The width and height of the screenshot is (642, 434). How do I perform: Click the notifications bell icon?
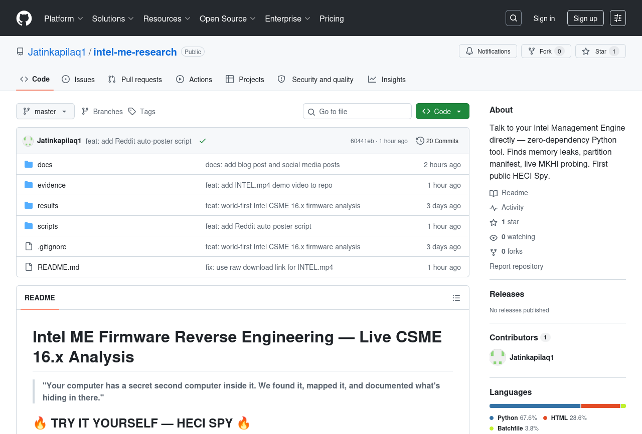pos(469,51)
